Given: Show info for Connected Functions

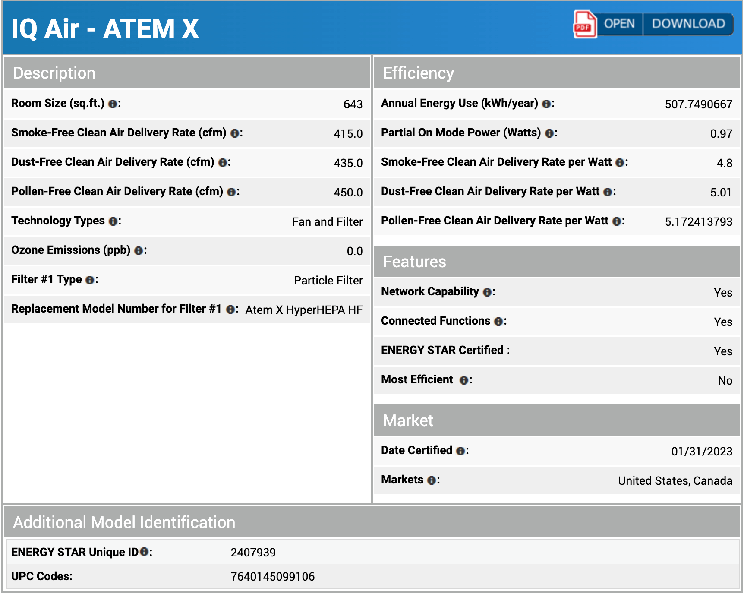Looking at the screenshot, I should [498, 322].
